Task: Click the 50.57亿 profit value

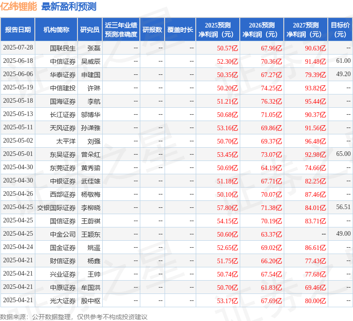Action: pos(227,48)
